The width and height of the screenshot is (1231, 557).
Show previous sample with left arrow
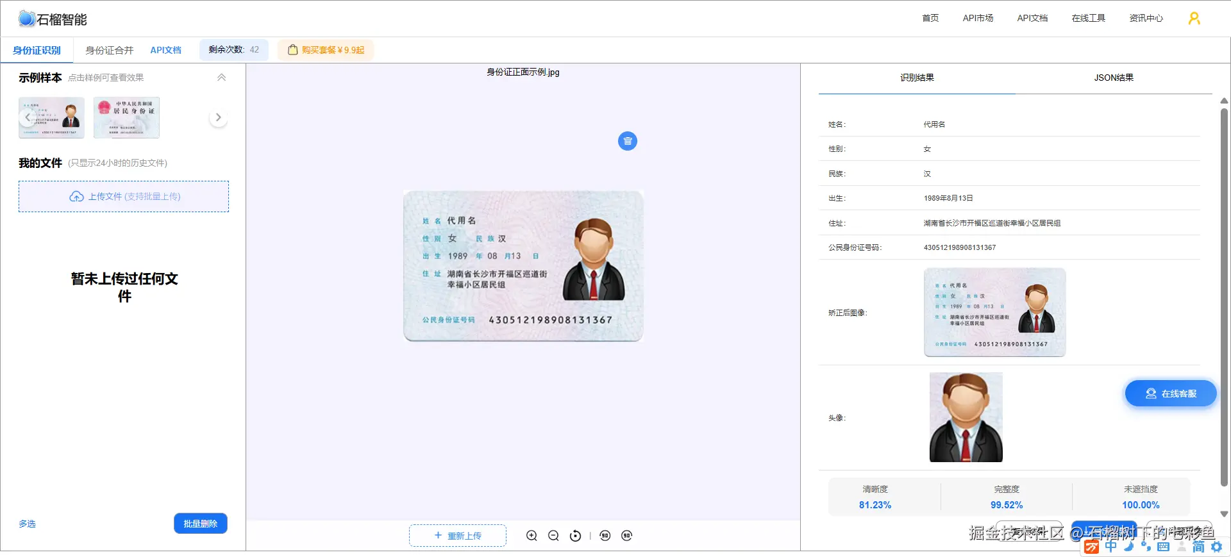click(28, 117)
